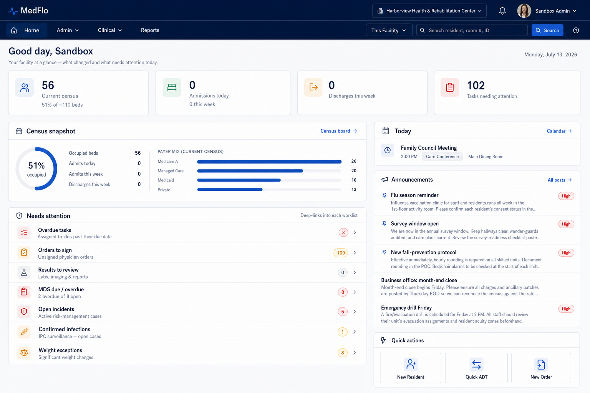Click the Admissions today bed icon

tap(172, 88)
